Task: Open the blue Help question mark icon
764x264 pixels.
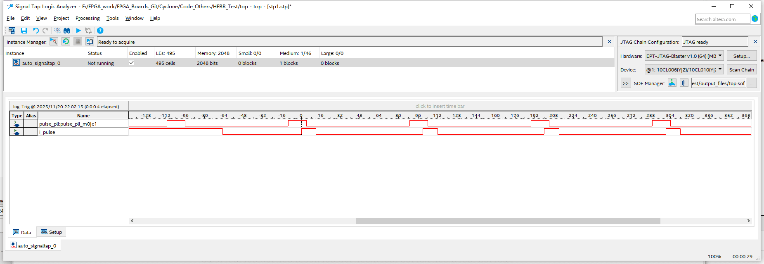Action: (100, 31)
